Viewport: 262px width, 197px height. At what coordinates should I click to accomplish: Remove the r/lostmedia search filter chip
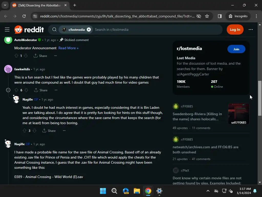coord(89,30)
